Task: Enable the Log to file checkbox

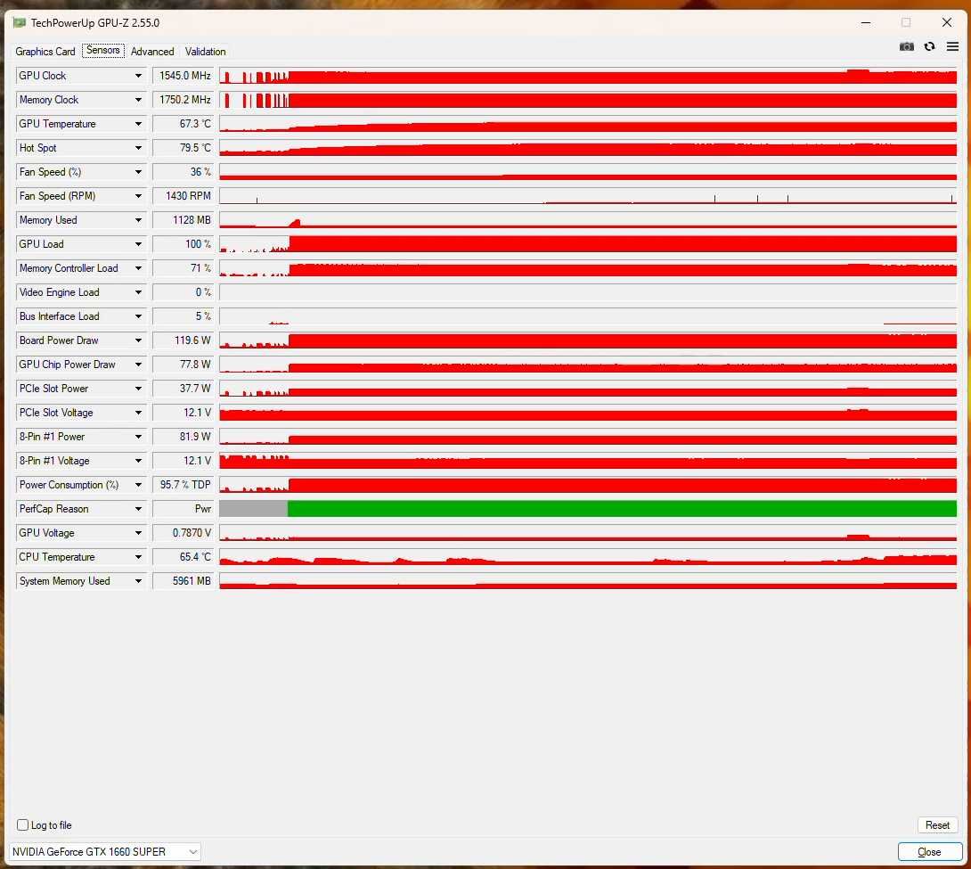Action: [23, 825]
